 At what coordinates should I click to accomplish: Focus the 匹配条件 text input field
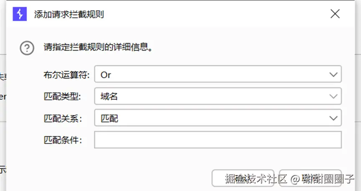217,140
